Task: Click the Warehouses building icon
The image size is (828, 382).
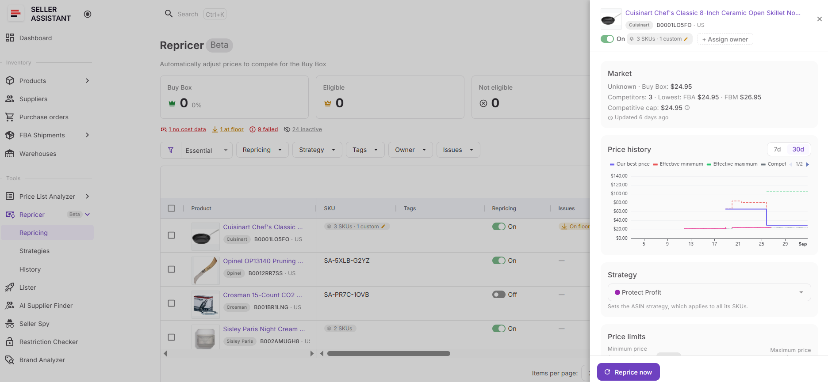Action: (10, 154)
